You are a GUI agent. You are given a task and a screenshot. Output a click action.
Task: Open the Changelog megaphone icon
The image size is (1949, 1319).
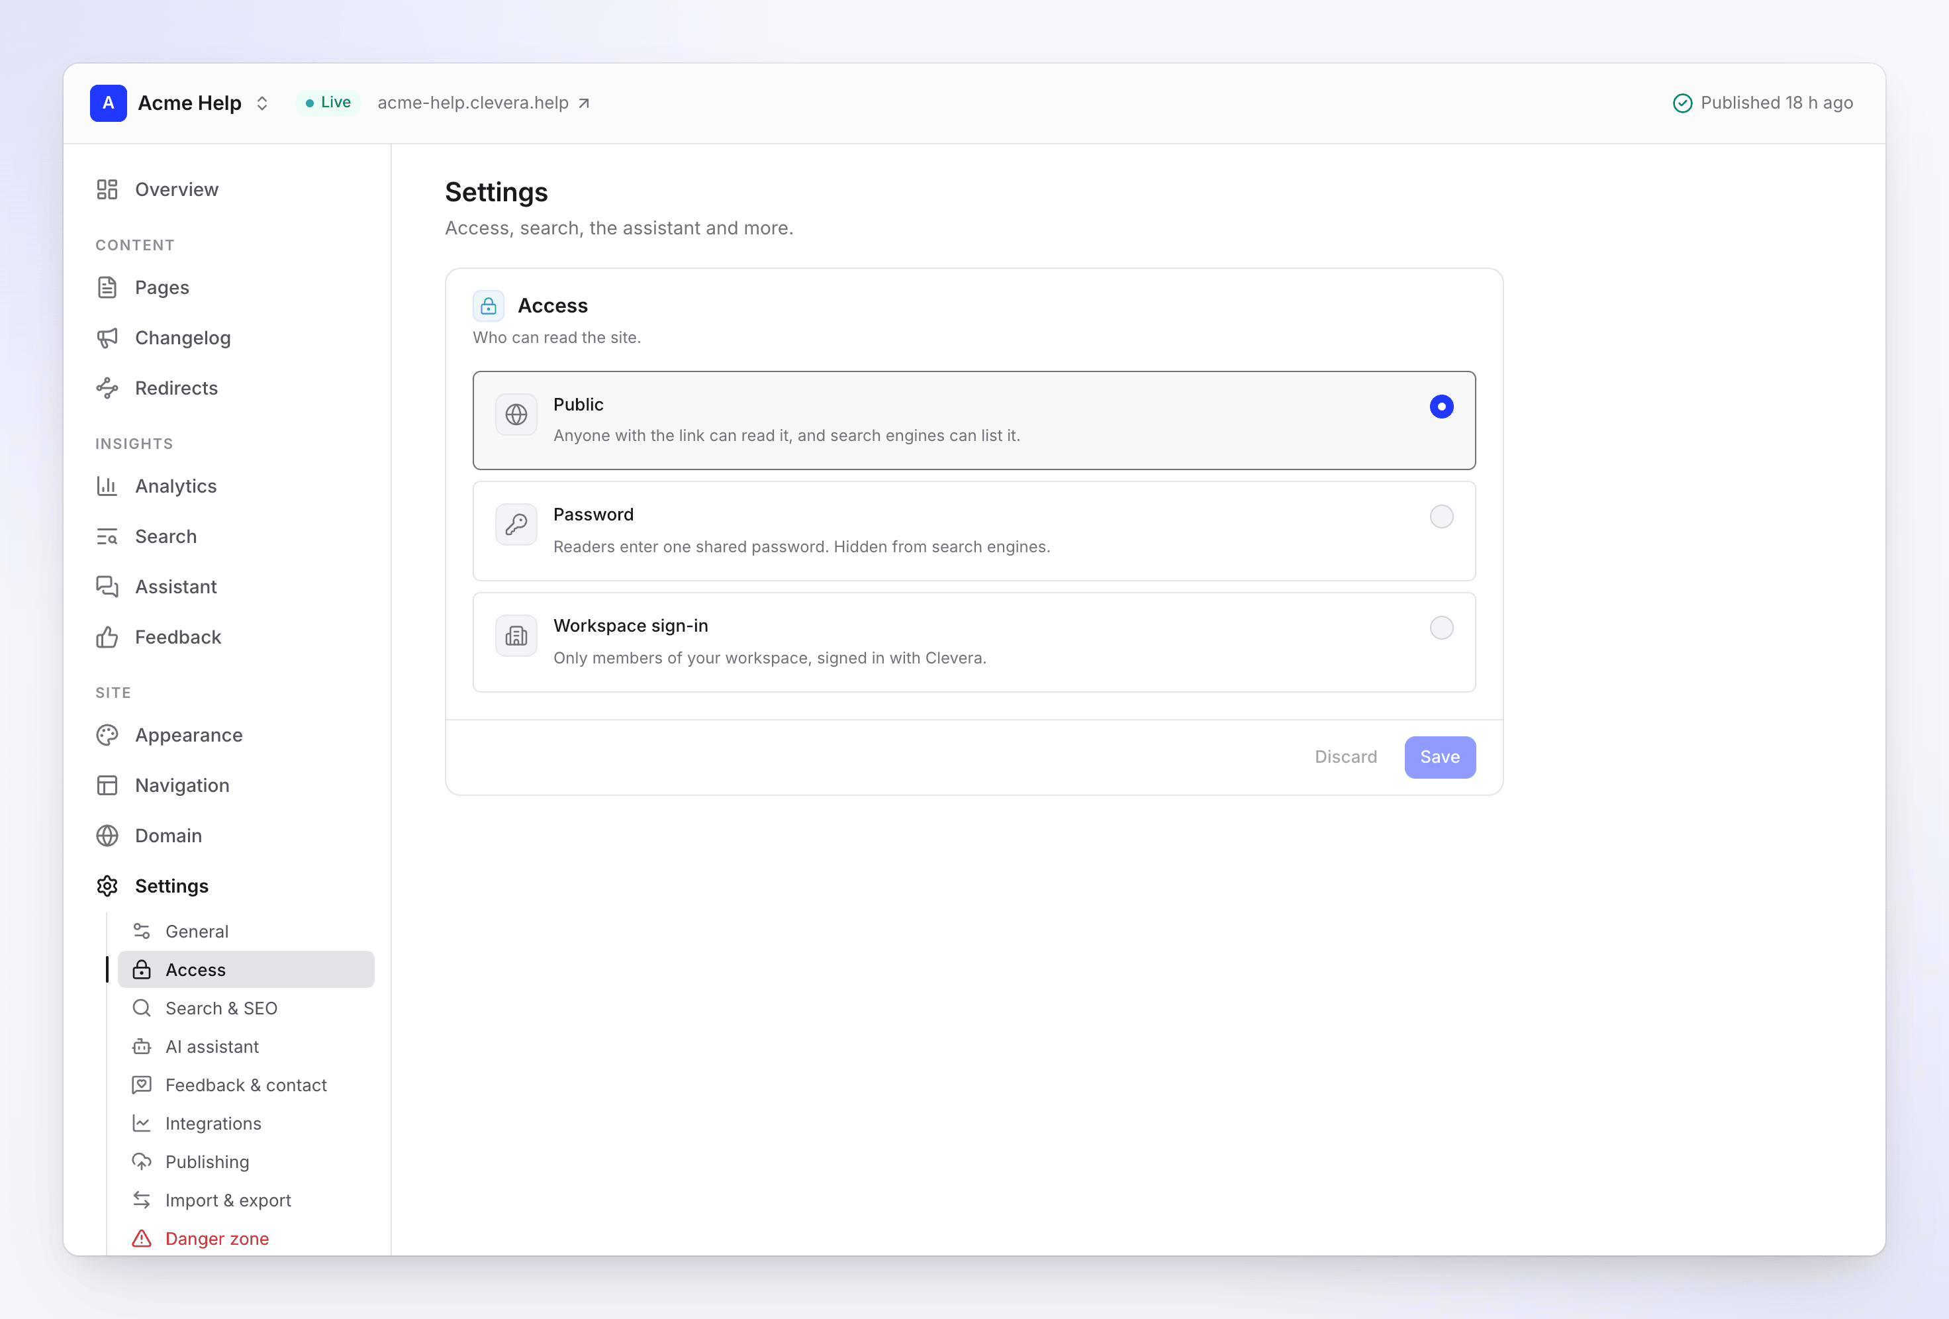(107, 338)
